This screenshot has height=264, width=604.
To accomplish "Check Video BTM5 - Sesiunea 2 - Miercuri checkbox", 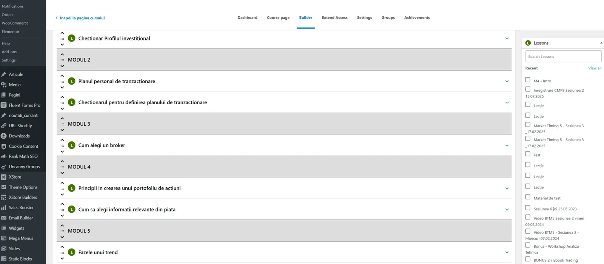I will tap(528, 231).
